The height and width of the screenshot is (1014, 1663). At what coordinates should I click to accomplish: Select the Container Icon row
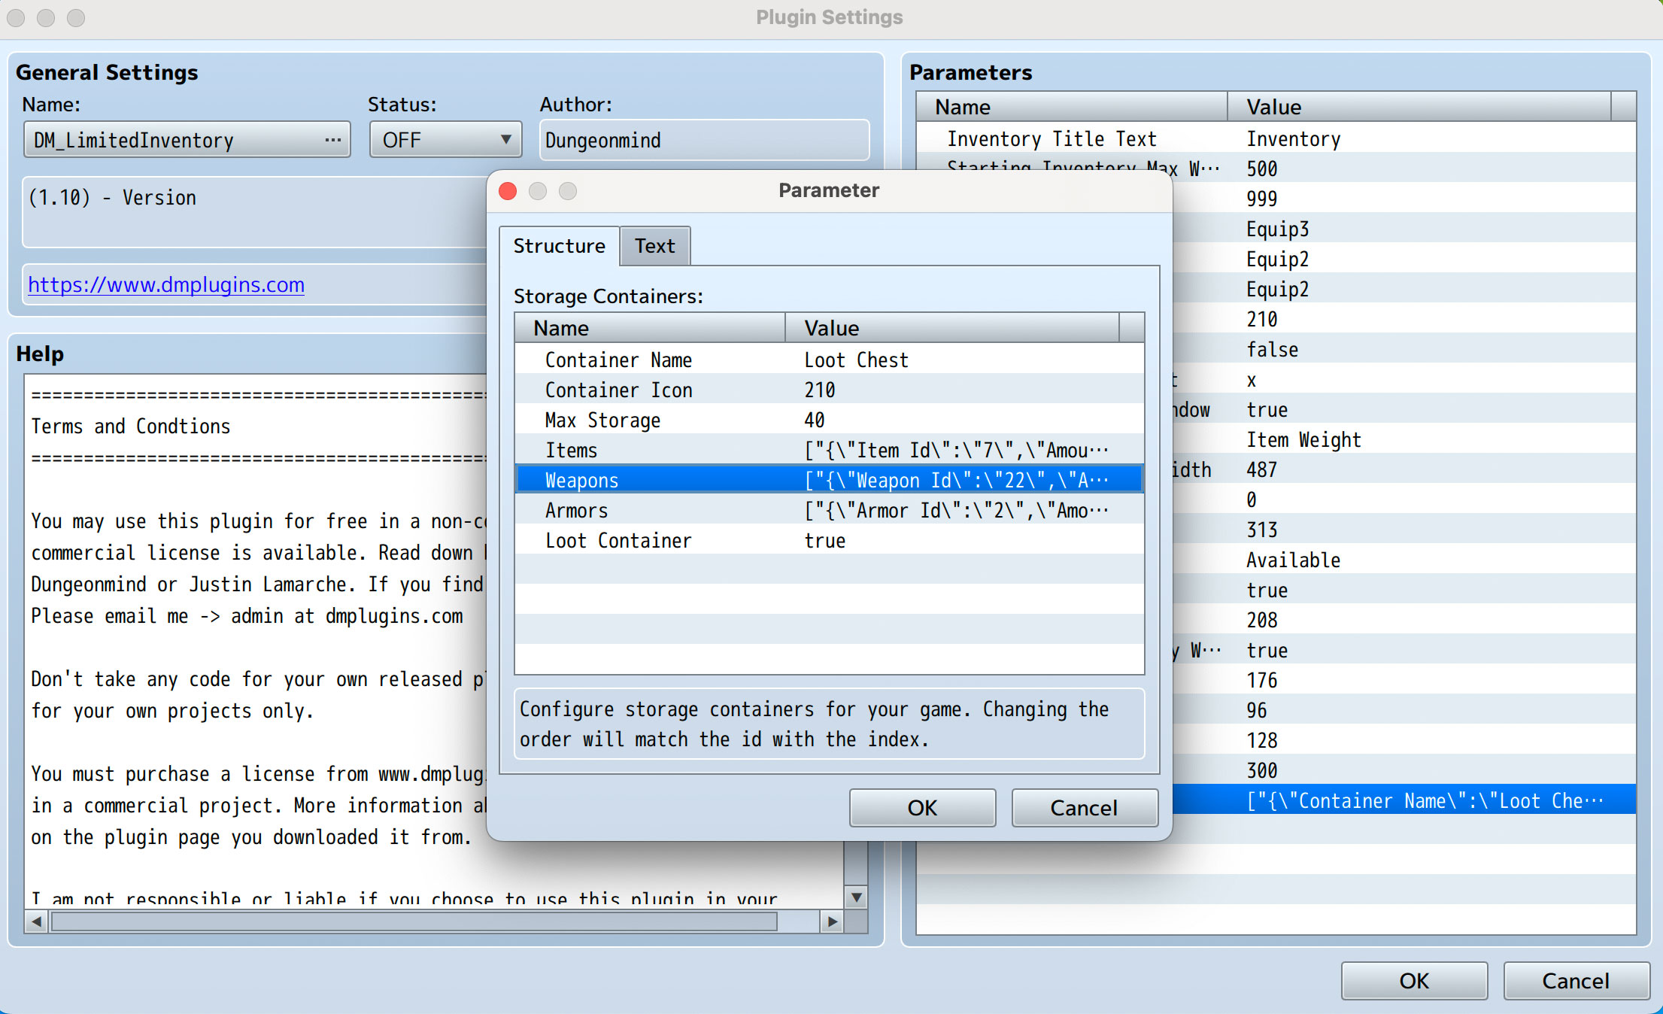[x=829, y=390]
